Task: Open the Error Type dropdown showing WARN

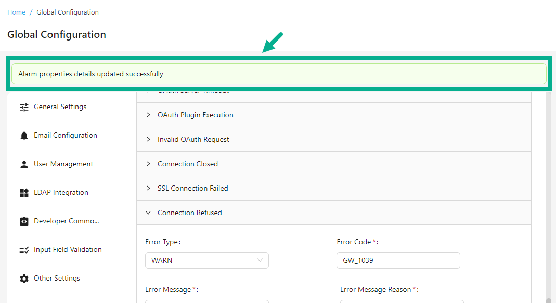Action: tap(206, 260)
